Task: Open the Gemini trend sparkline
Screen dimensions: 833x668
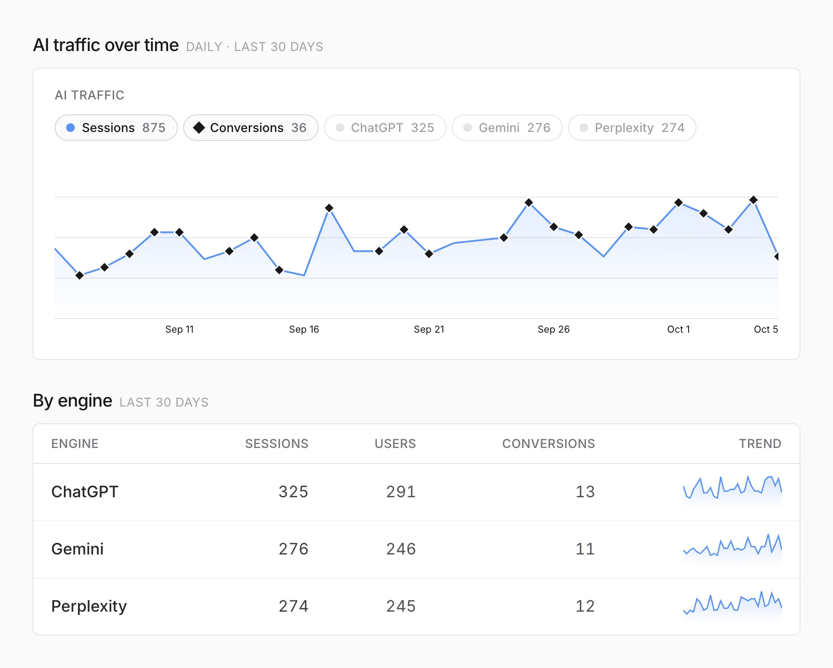Action: tap(733, 547)
